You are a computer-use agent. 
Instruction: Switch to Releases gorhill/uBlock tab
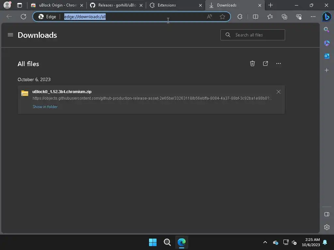click(116, 5)
